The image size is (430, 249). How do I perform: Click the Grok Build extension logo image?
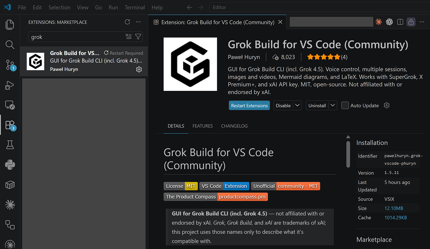coord(190,64)
